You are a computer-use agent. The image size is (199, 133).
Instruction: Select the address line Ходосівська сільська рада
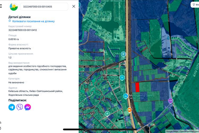coord(24,95)
